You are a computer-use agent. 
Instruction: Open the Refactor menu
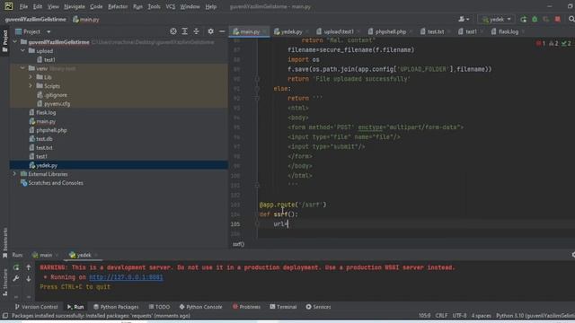pyautogui.click(x=118, y=6)
